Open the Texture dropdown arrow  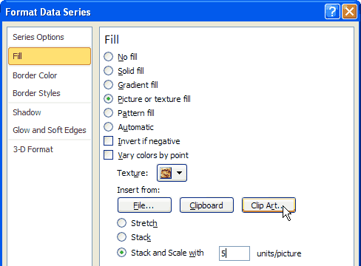click(x=179, y=173)
